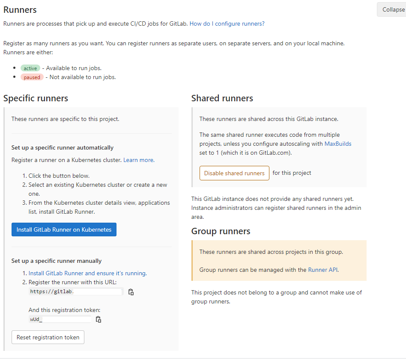Select the wUd_ registration token field

point(60,319)
